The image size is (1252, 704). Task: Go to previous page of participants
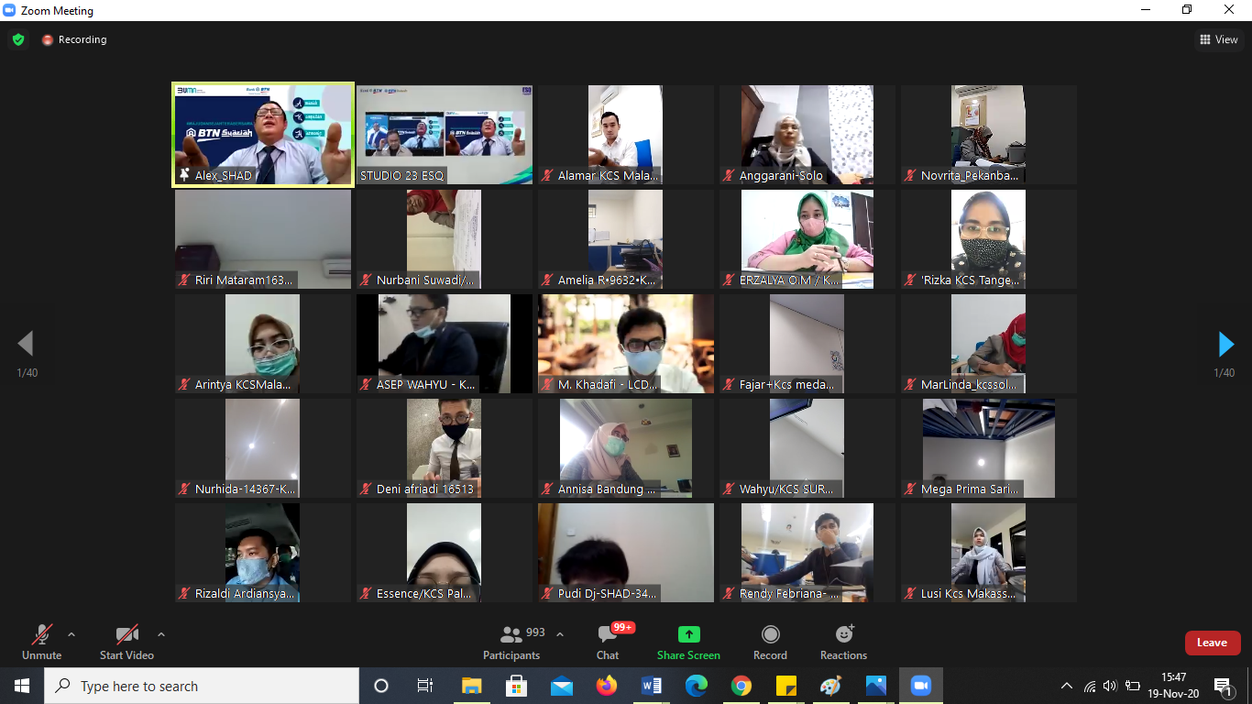[x=26, y=344]
